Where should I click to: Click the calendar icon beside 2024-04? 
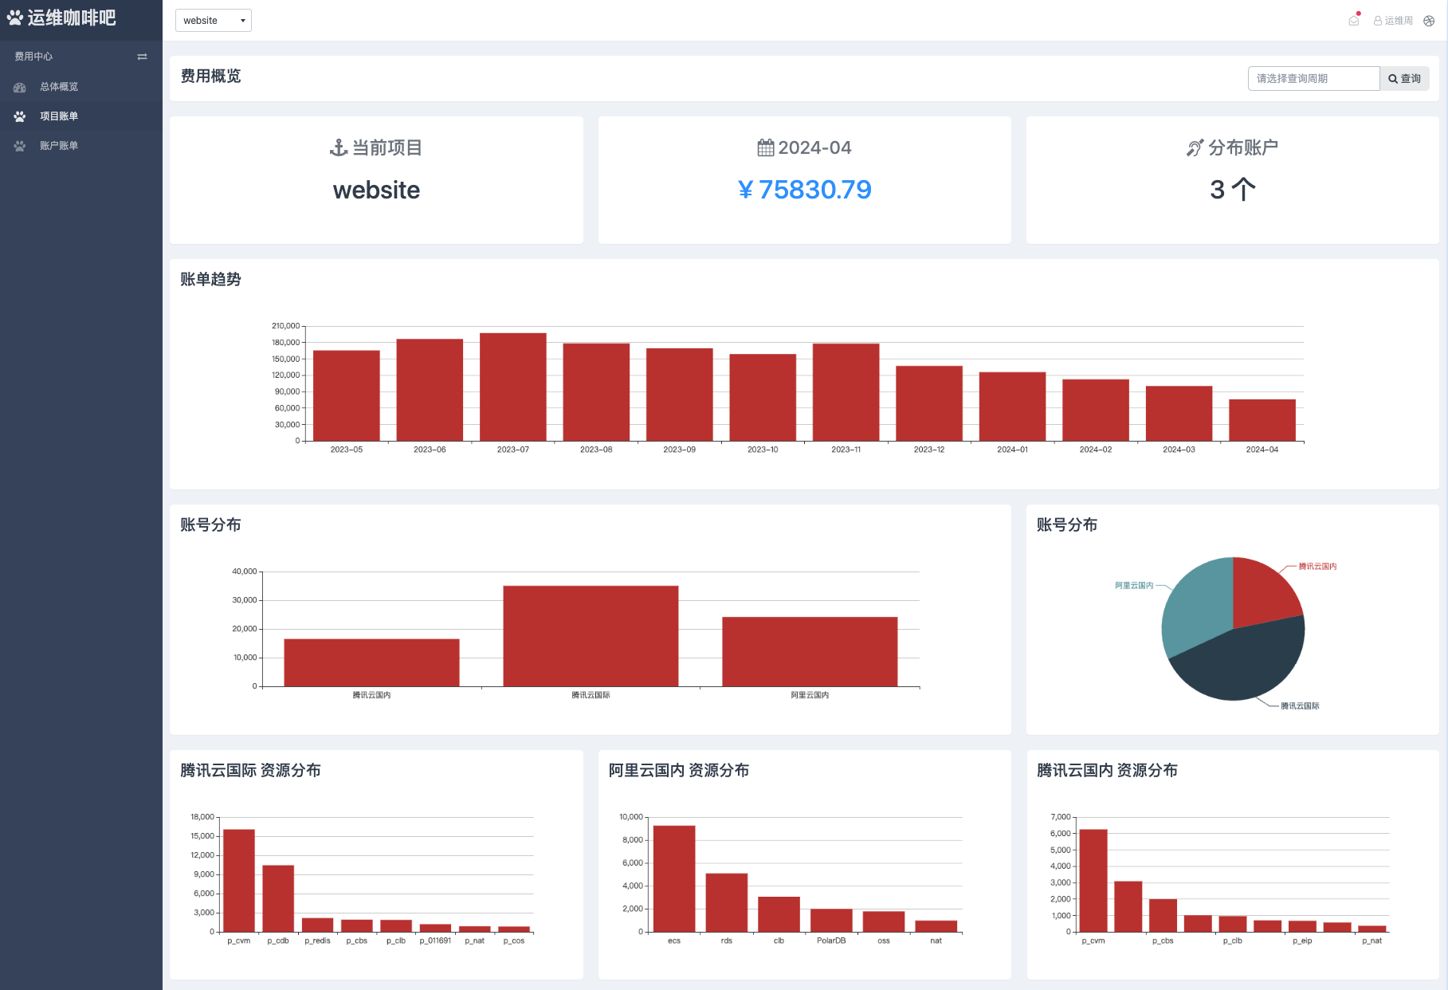click(x=765, y=147)
